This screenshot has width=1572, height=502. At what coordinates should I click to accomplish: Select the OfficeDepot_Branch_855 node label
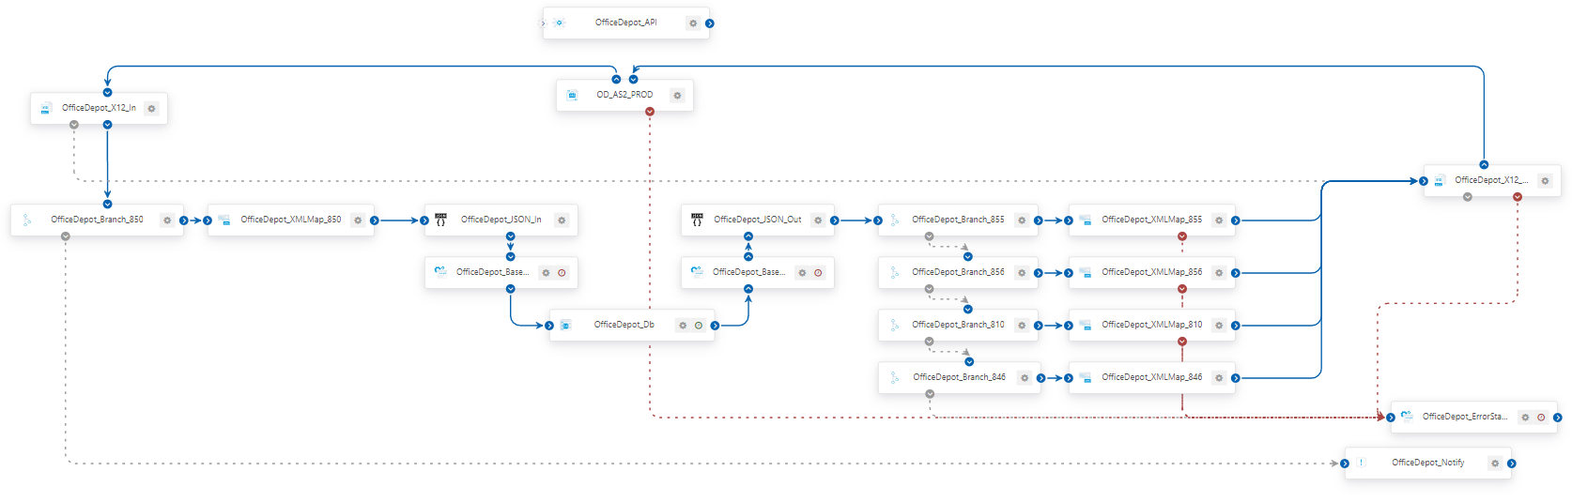(958, 220)
